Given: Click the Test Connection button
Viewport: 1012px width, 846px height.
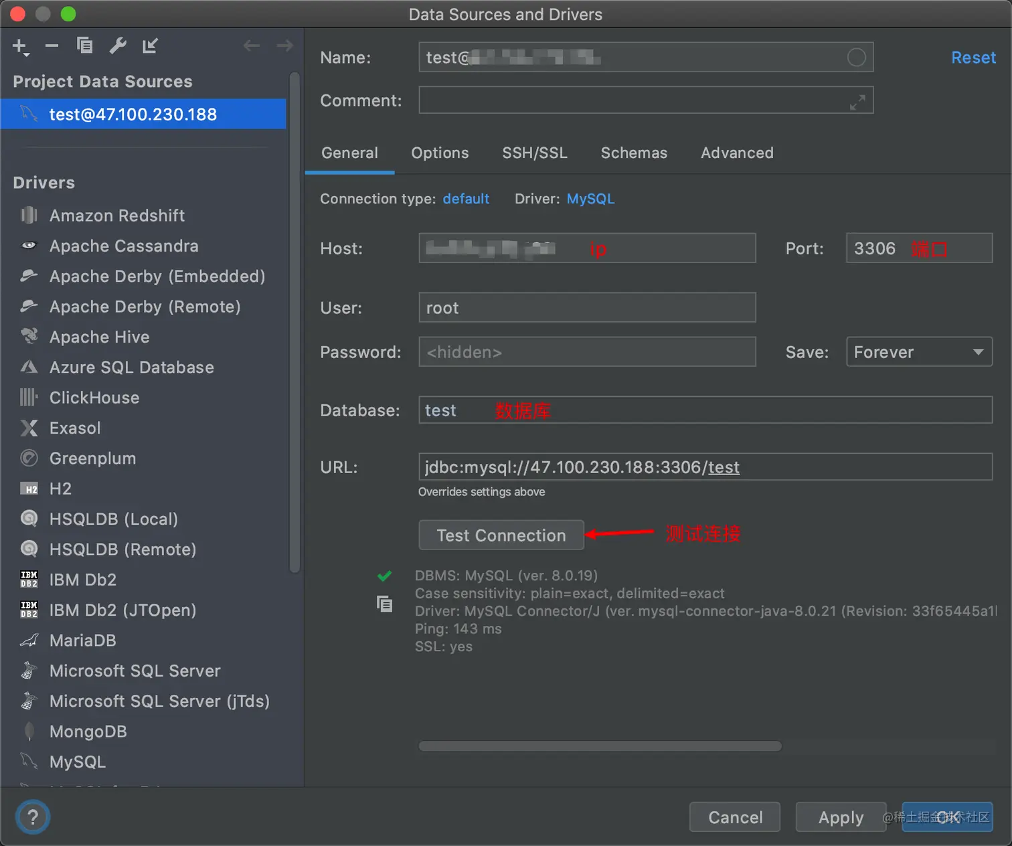Looking at the screenshot, I should (x=501, y=535).
